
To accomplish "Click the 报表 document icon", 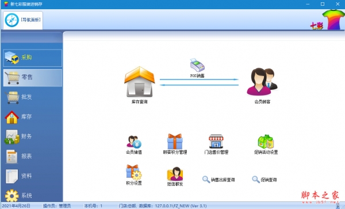I will click(11, 157).
